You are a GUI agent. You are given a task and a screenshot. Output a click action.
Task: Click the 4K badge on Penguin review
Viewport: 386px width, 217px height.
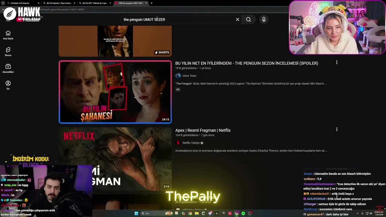[178, 90]
